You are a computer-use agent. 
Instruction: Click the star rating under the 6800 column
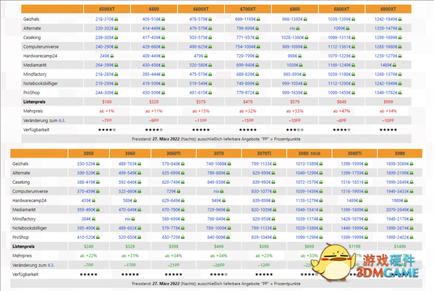point(295,130)
